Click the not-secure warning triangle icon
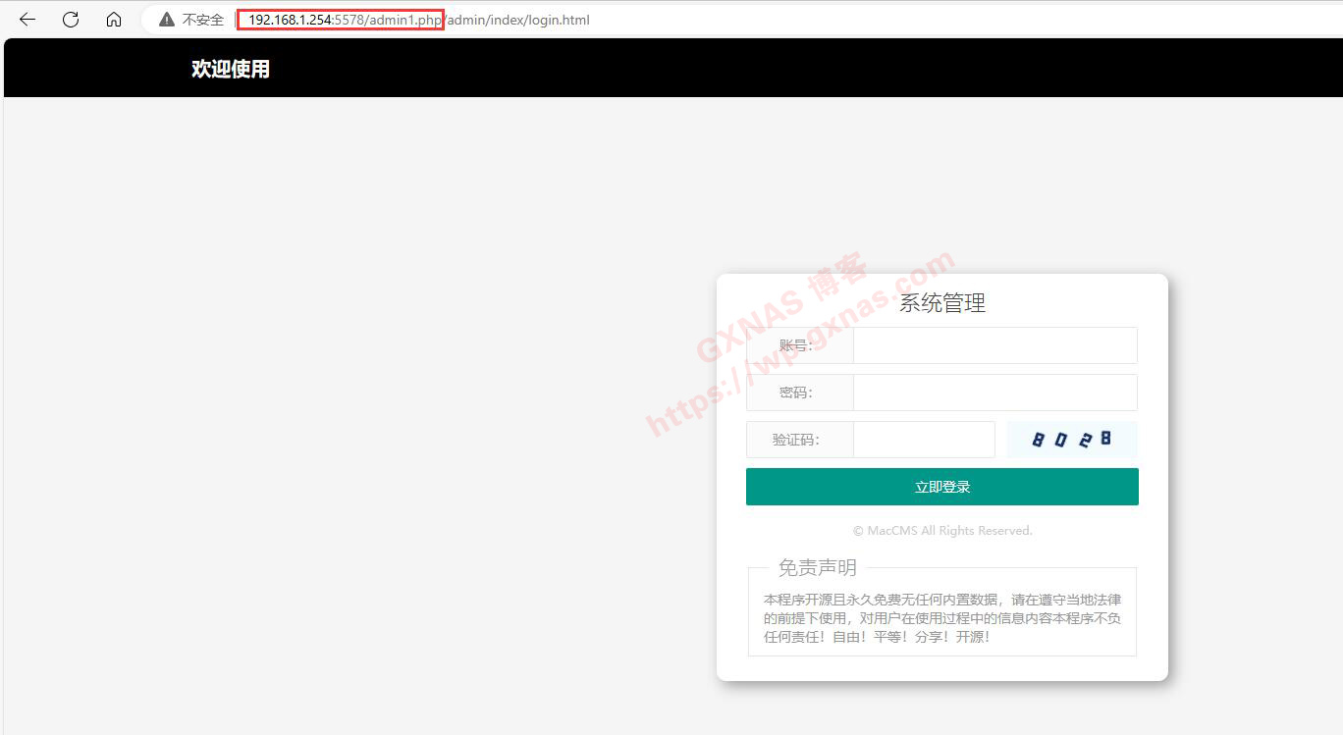The width and height of the screenshot is (1343, 735). pos(167,20)
